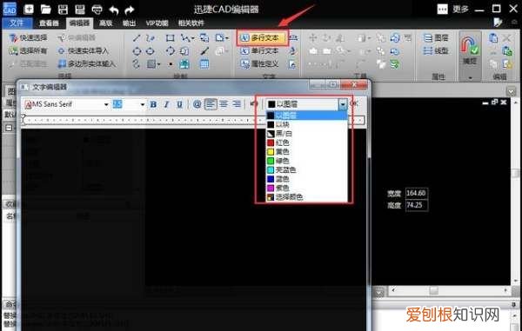Click the undo arrow in the title bar
522x331 pixels.
pos(114,10)
